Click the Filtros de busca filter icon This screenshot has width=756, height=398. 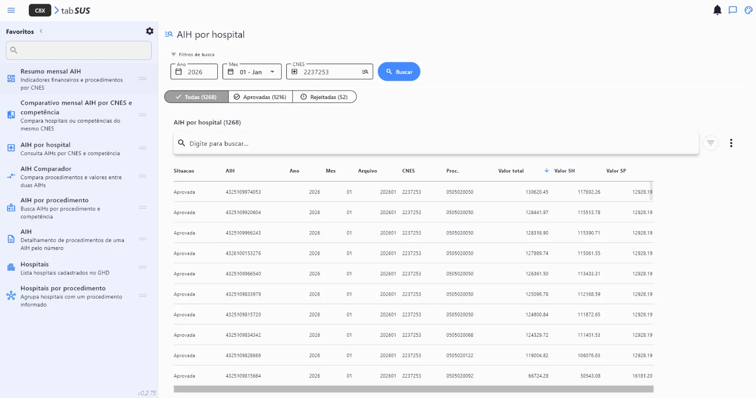point(173,55)
